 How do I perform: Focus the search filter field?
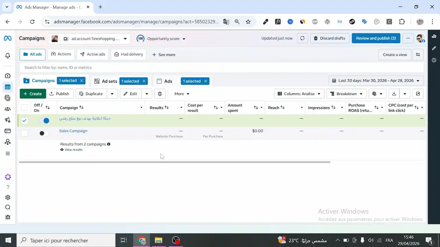click(222, 68)
